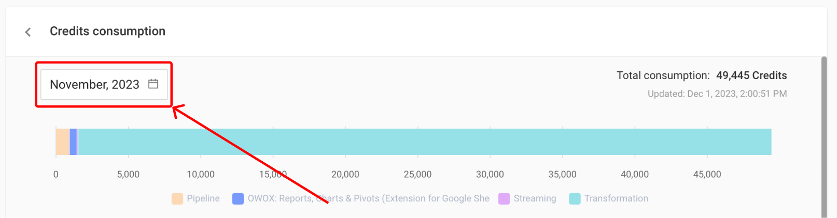This screenshot has height=218, width=837.
Task: Click the Pipeline legend label
Action: coord(203,198)
